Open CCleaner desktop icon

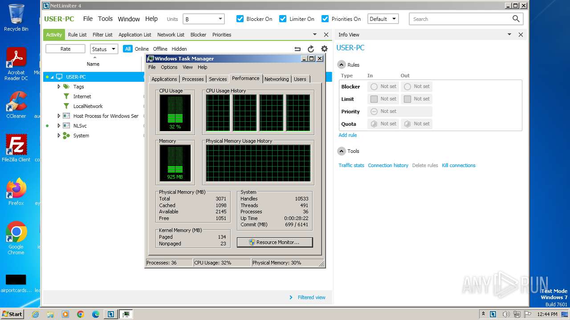coord(16,105)
